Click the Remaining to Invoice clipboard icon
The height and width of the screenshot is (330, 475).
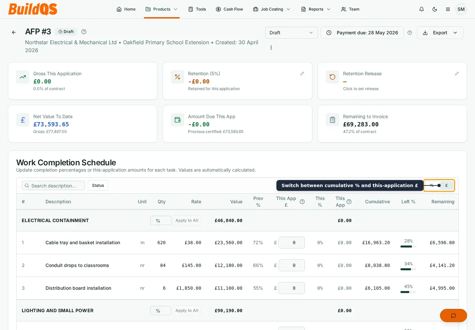point(332,120)
